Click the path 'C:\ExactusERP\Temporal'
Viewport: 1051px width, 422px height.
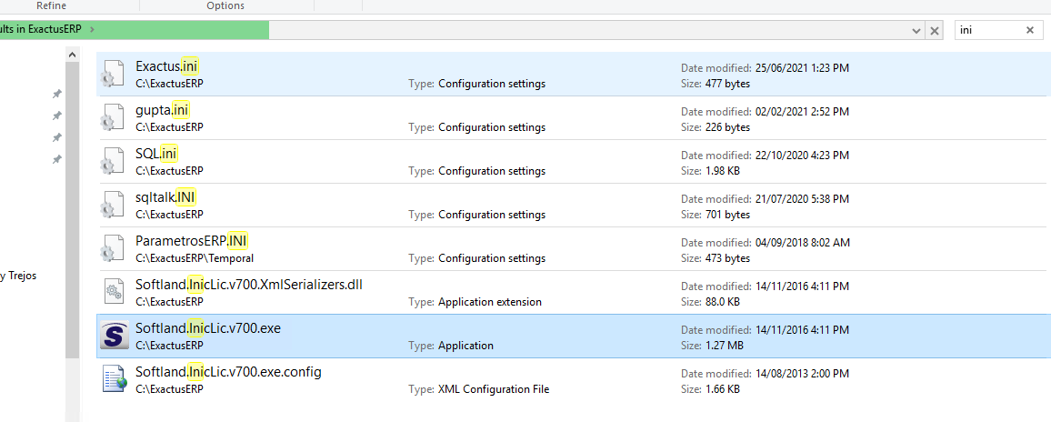pos(195,258)
